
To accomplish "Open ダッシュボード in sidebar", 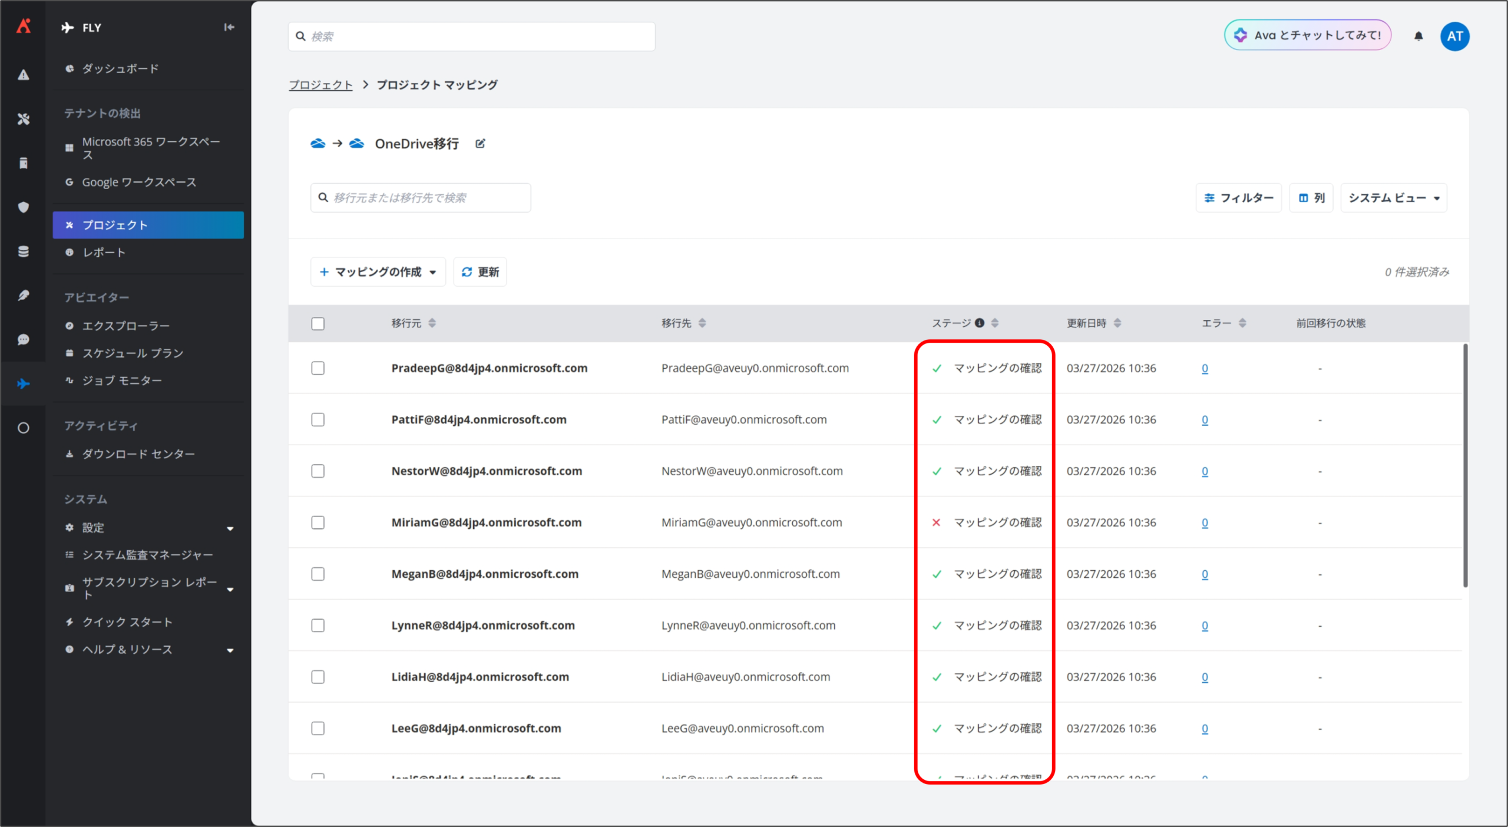I will pos(120,69).
